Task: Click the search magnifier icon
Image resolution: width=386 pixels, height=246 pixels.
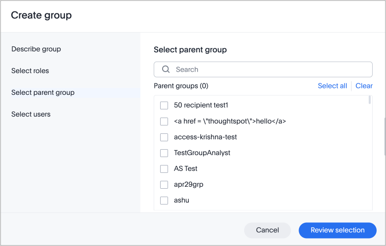Action: pyautogui.click(x=166, y=70)
